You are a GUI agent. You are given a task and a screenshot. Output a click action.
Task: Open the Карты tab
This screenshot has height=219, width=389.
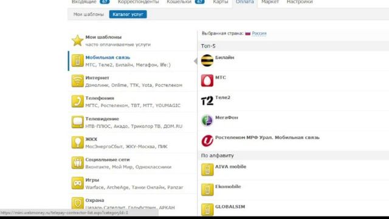(220, 2)
